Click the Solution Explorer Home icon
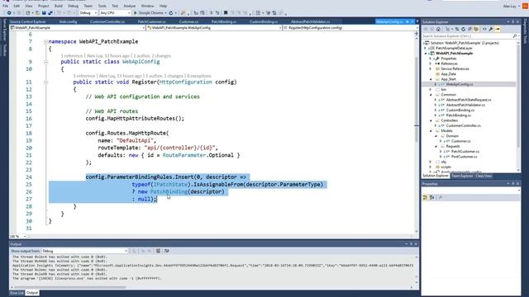529x297 pixels. 438,30
